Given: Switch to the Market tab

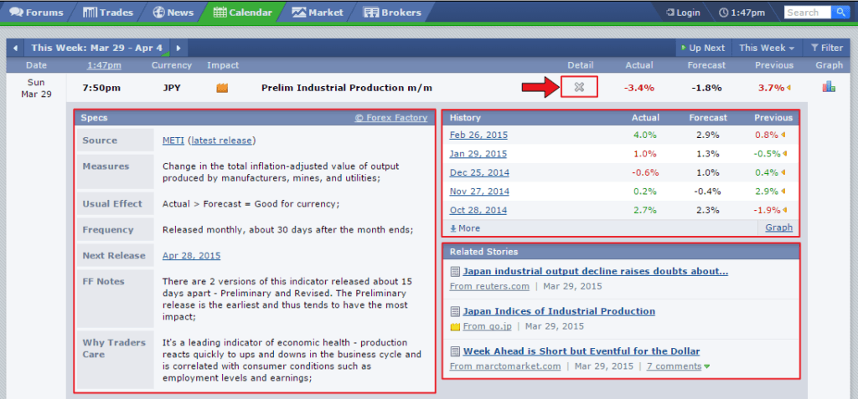Looking at the screenshot, I should point(318,13).
